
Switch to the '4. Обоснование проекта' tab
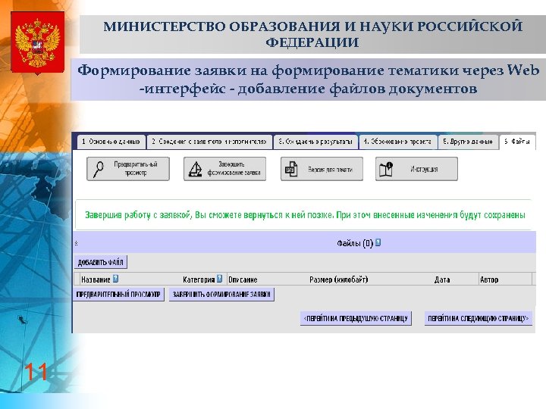pyautogui.click(x=397, y=142)
